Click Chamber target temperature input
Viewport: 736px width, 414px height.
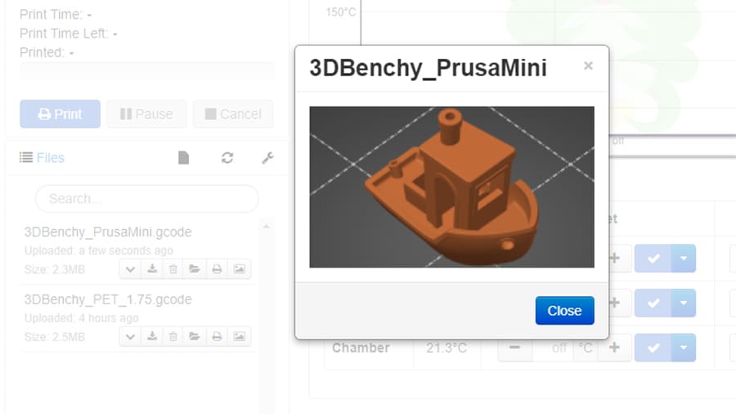tap(553, 348)
